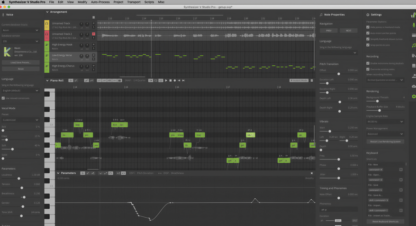Click the PREV navigation button

tap(329, 31)
